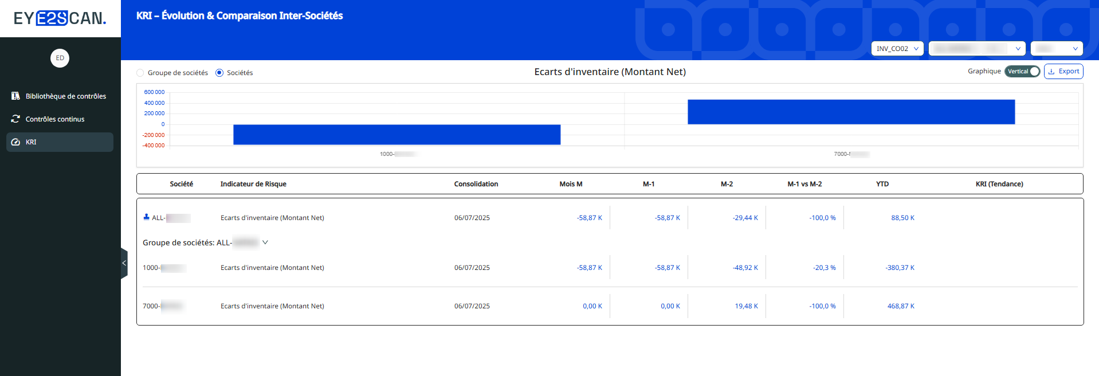Select the Groupe de sociétés radio button
This screenshot has width=1099, height=376.
(x=140, y=73)
